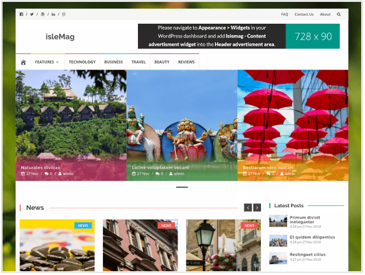Open the Technology menu item
This screenshot has width=365, height=275.
coord(82,62)
